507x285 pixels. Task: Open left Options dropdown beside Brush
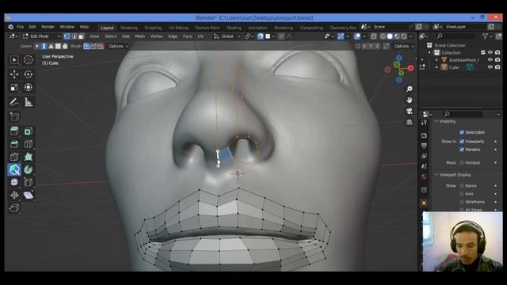(x=118, y=46)
